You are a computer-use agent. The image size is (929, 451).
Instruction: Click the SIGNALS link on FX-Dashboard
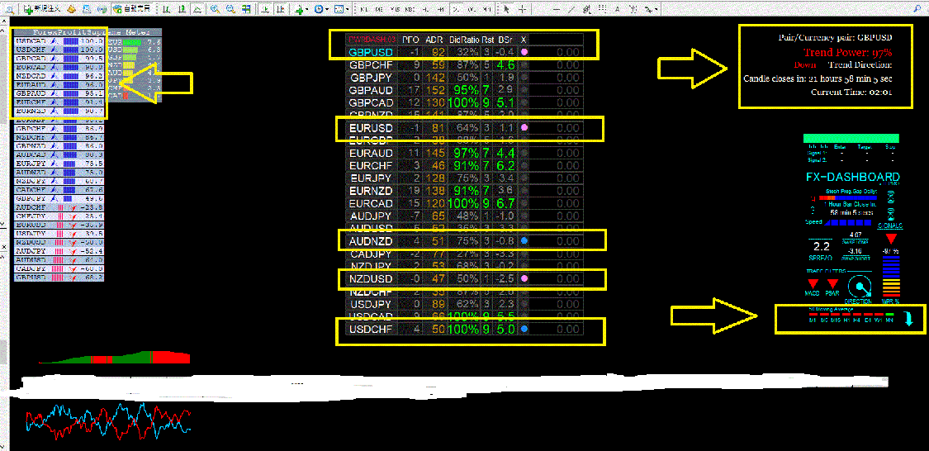coord(890,225)
